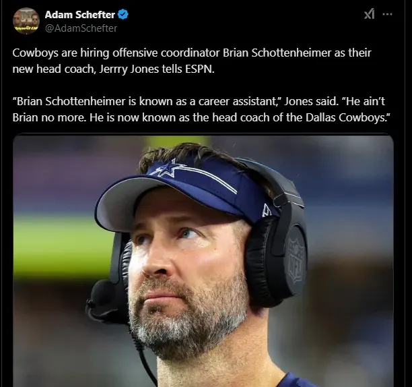The image size is (412, 387).
Task: Click the visor side logo near the headset band
Action: [x=266, y=210]
